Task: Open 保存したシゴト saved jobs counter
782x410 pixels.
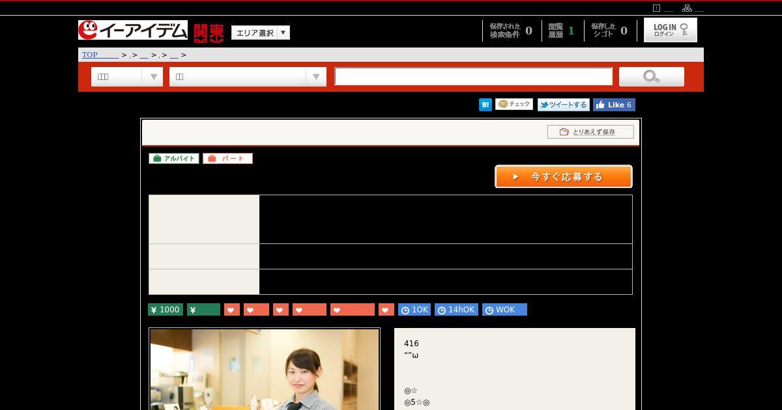Action: pos(610,31)
